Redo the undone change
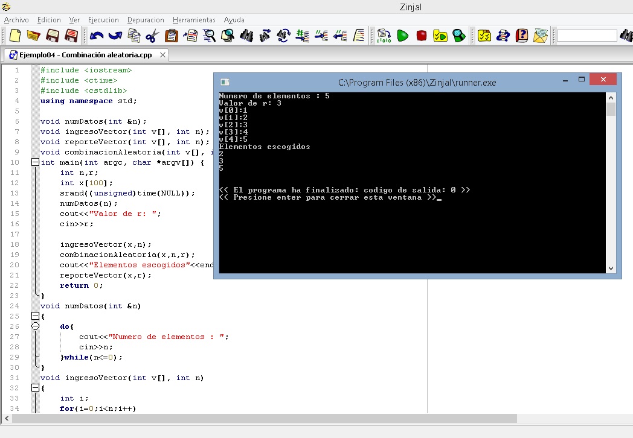Image resolution: width=633 pixels, height=438 pixels. pyautogui.click(x=116, y=37)
